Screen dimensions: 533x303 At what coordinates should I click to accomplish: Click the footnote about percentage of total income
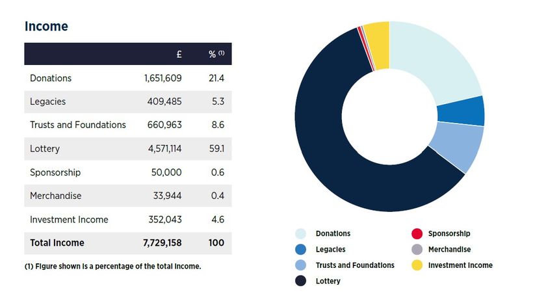tap(112, 266)
